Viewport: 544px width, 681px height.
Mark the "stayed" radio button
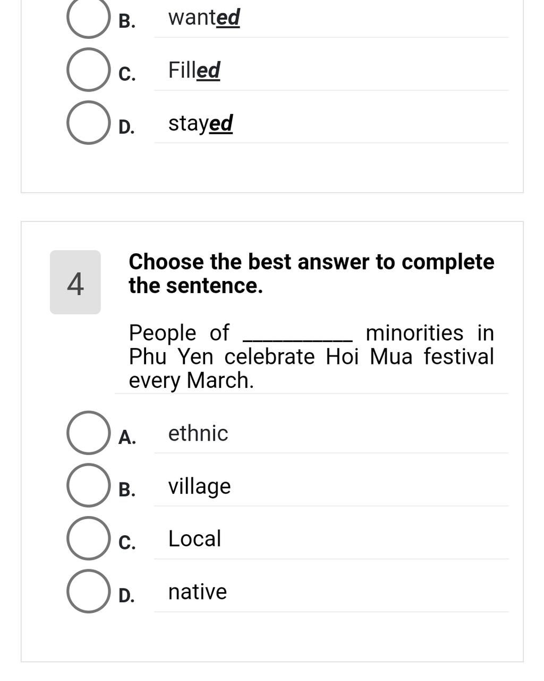88,123
